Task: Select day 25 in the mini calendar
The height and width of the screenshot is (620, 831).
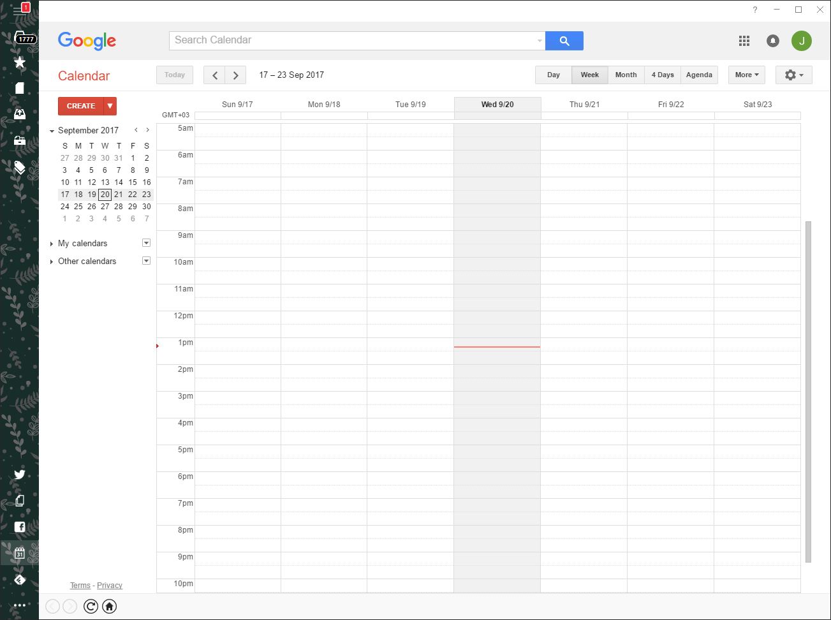Action: pyautogui.click(x=78, y=206)
